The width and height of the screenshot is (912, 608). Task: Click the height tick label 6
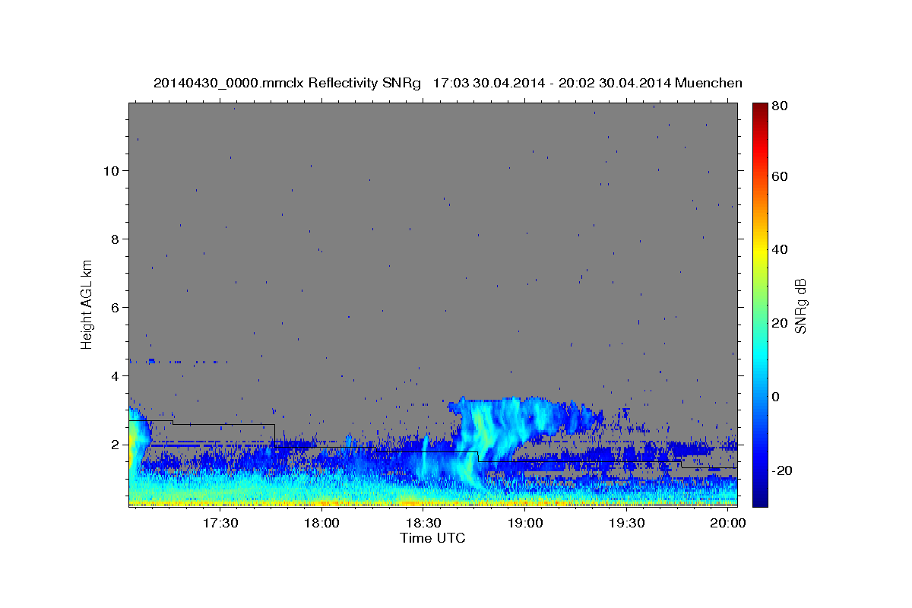114,307
